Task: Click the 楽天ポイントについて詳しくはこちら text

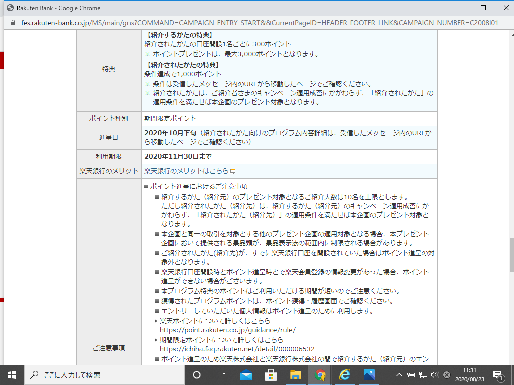Action: 215,321
